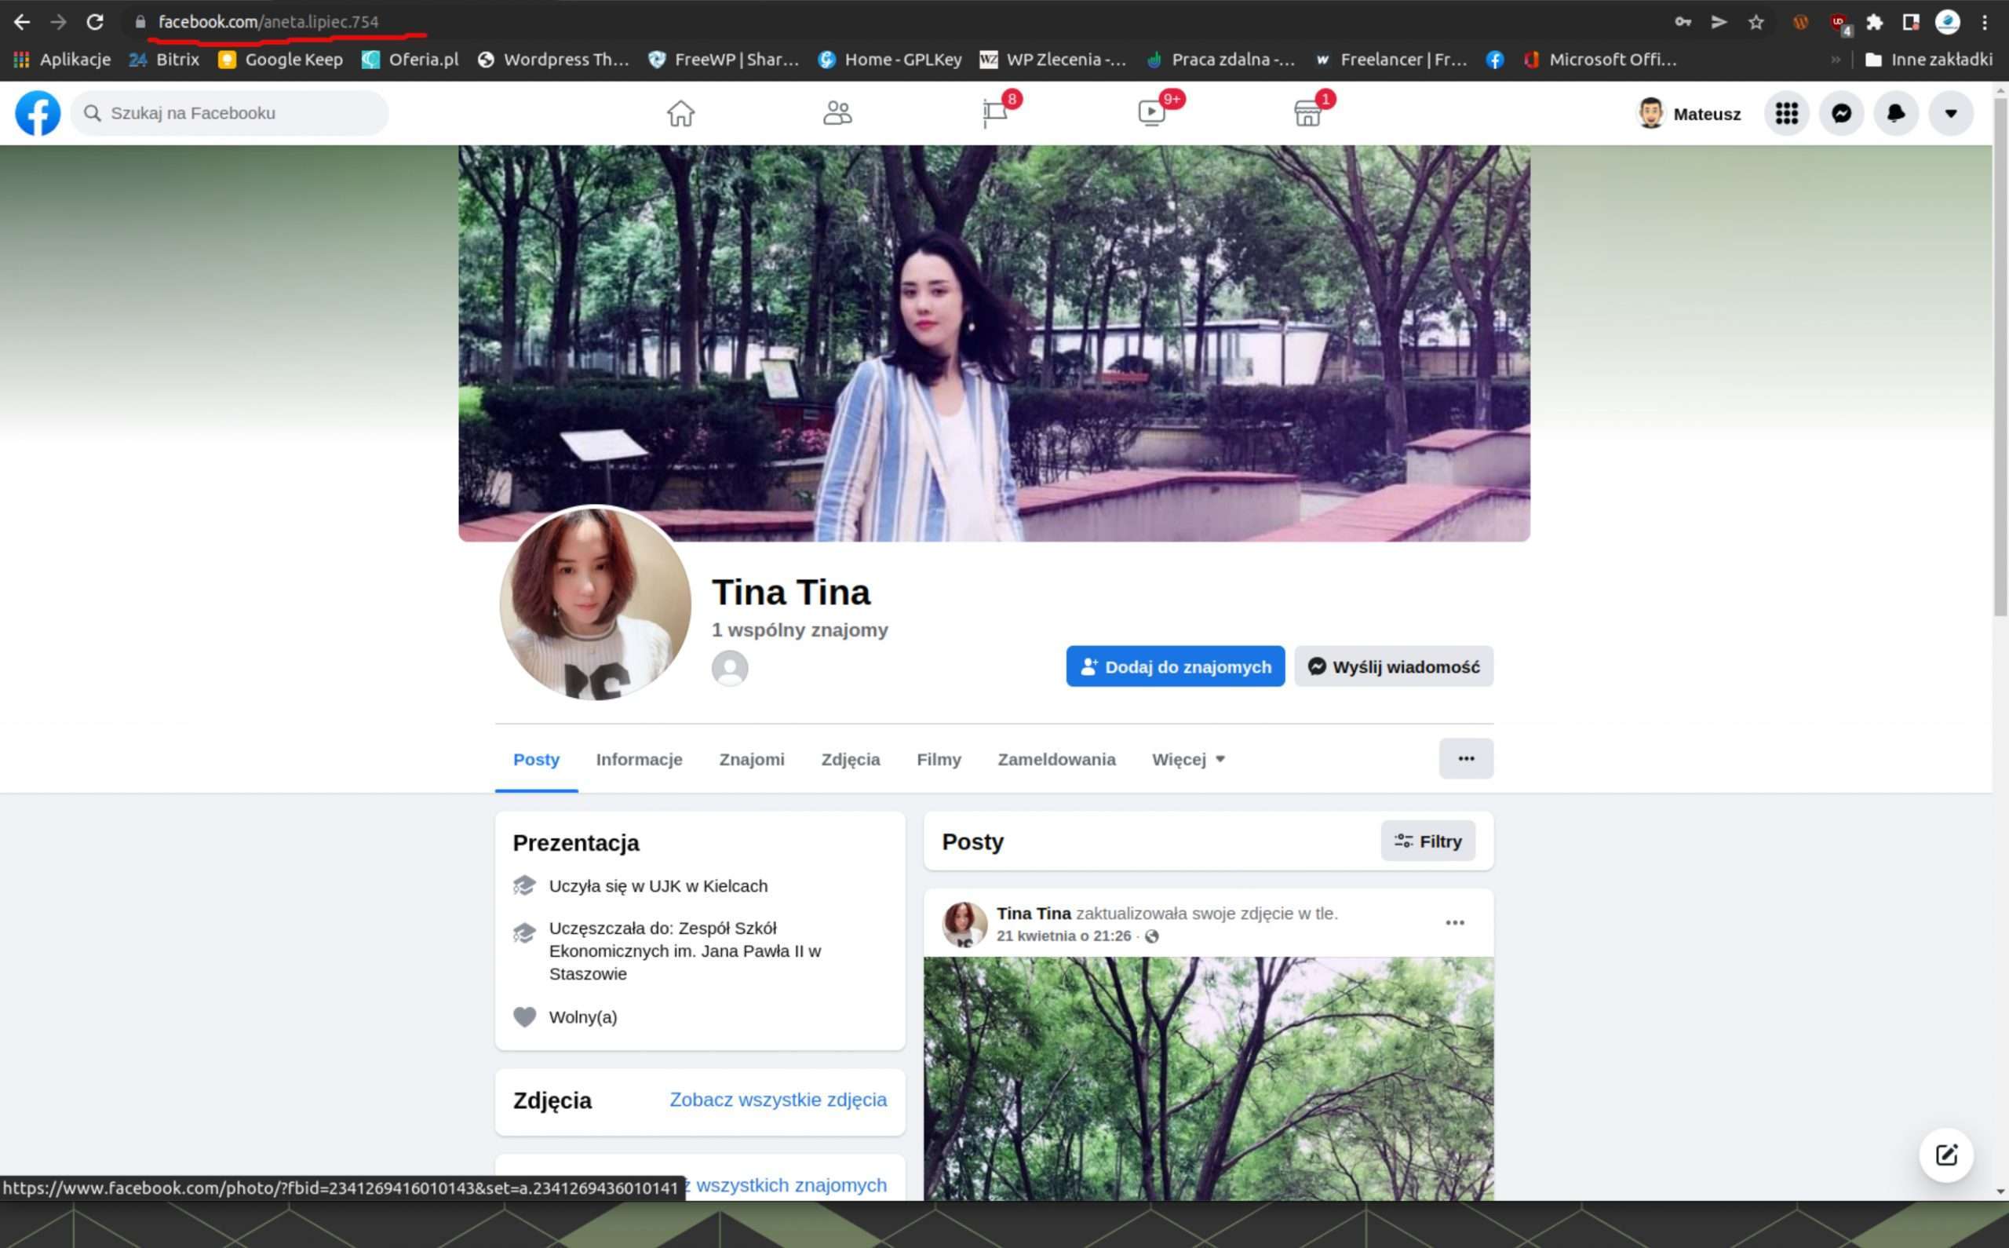The width and height of the screenshot is (2009, 1248).
Task: Open the Facebook Home feed icon
Action: (x=680, y=113)
